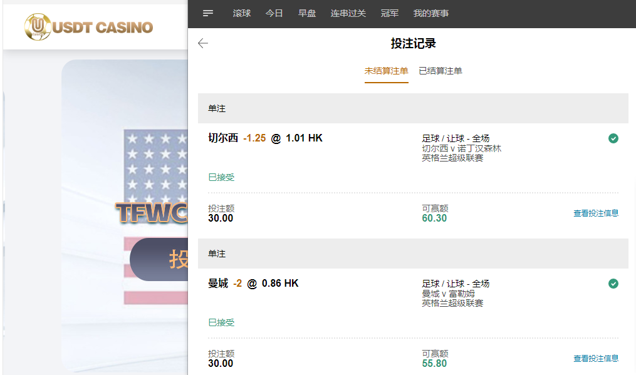Go to 连串过关 parlay section
Screen dimensions: 636x375
(x=348, y=13)
